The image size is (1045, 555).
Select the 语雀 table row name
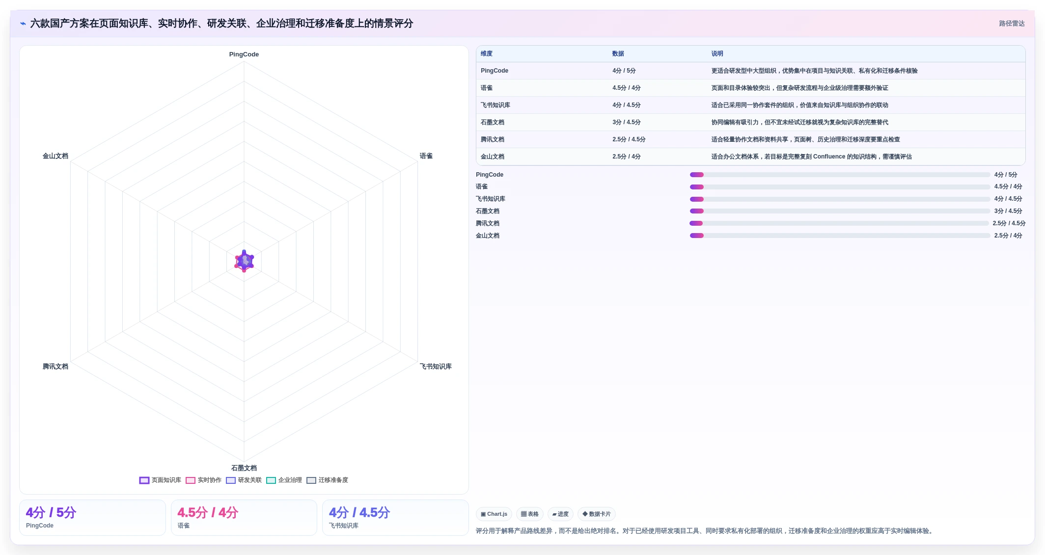click(487, 88)
